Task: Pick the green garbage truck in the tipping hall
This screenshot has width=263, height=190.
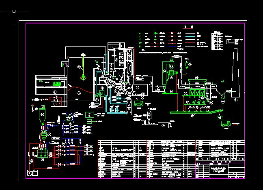Action: click(x=57, y=84)
